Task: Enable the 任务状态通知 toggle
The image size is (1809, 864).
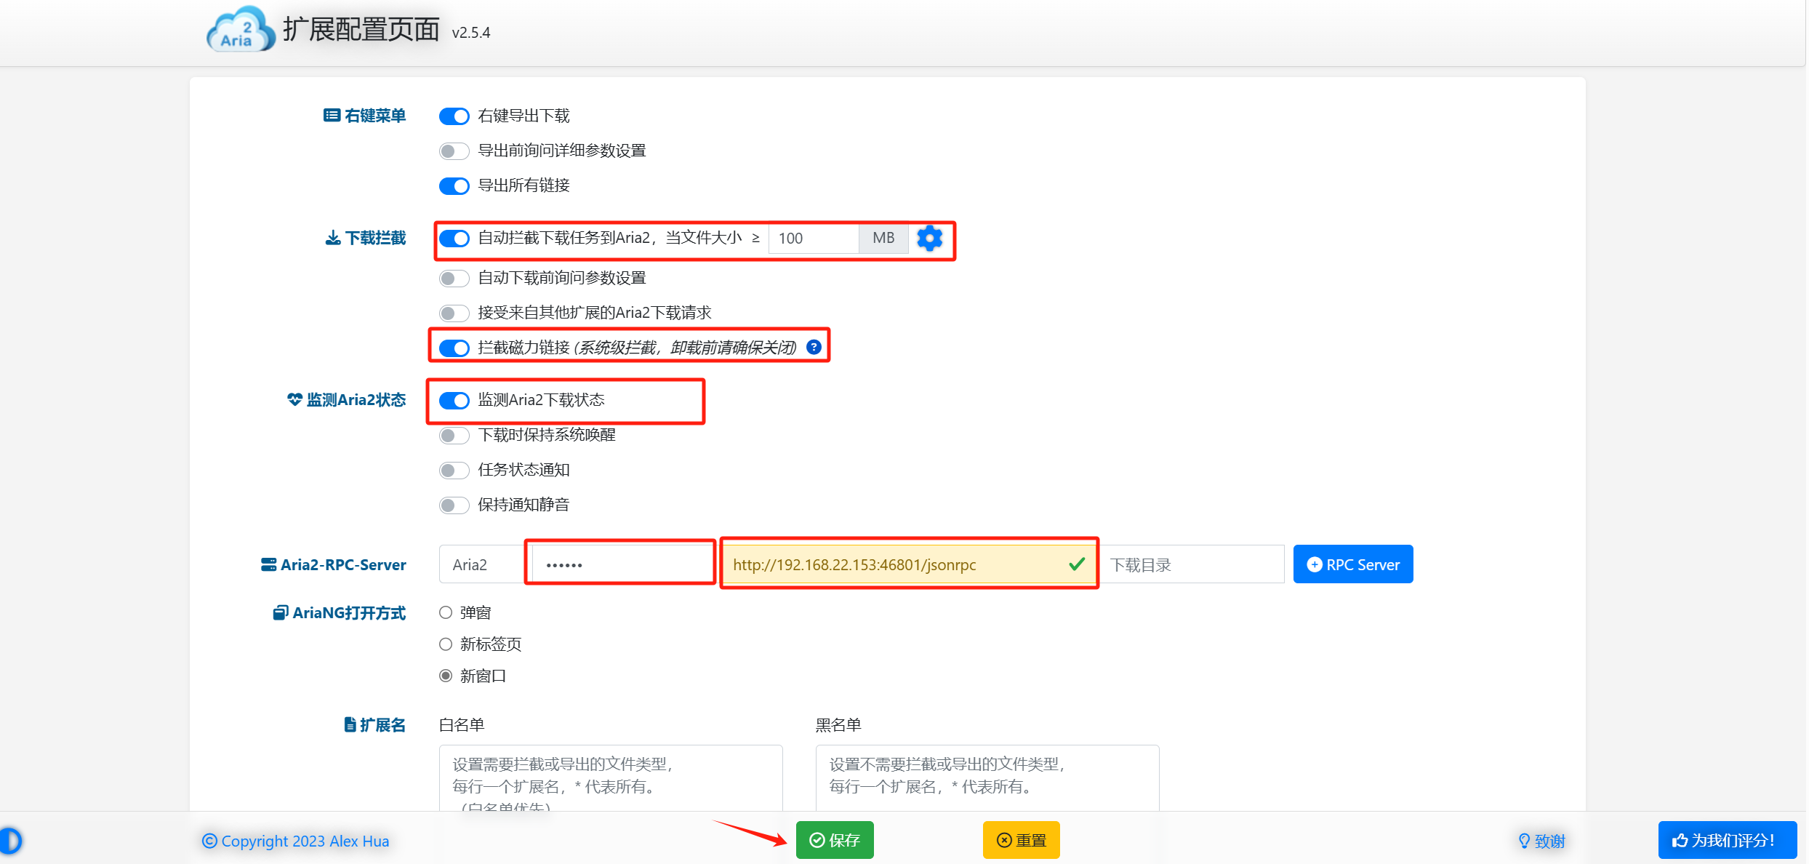Action: pyautogui.click(x=454, y=470)
